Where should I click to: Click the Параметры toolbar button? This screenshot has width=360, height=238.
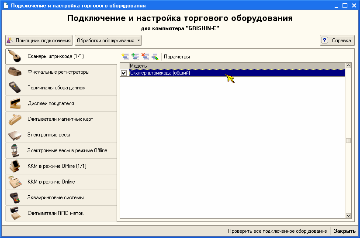[x=177, y=57]
